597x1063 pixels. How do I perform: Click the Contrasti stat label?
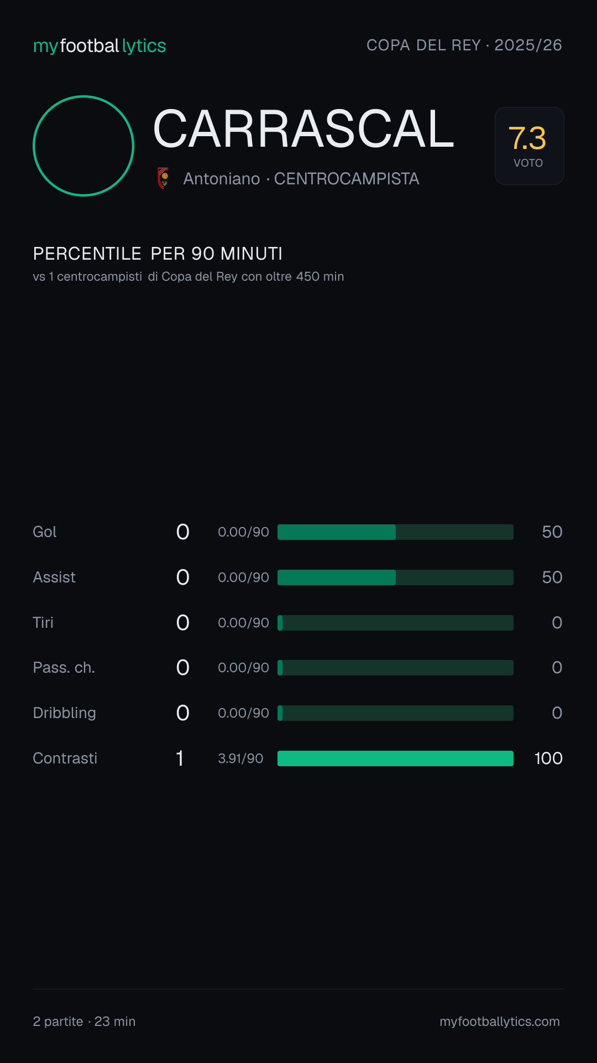pos(65,758)
